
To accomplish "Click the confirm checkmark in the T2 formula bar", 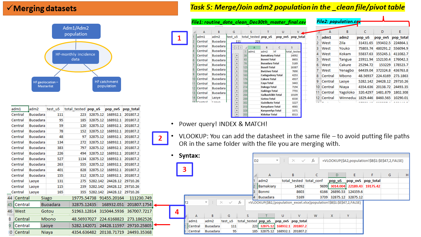I will [231, 202].
